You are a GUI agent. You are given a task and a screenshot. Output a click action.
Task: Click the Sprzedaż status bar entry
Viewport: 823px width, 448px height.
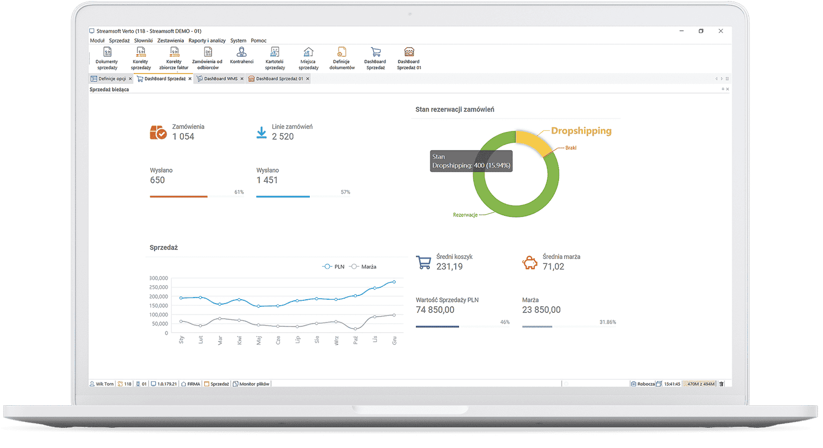click(x=217, y=384)
